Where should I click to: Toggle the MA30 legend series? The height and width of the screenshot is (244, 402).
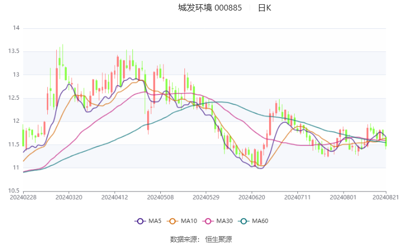tap(218, 221)
